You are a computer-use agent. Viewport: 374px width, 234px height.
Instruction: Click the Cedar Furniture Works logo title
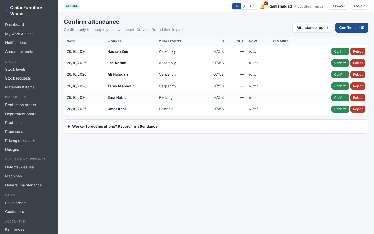click(x=26, y=11)
